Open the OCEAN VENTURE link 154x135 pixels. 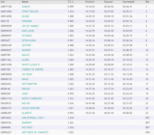coord(31,108)
